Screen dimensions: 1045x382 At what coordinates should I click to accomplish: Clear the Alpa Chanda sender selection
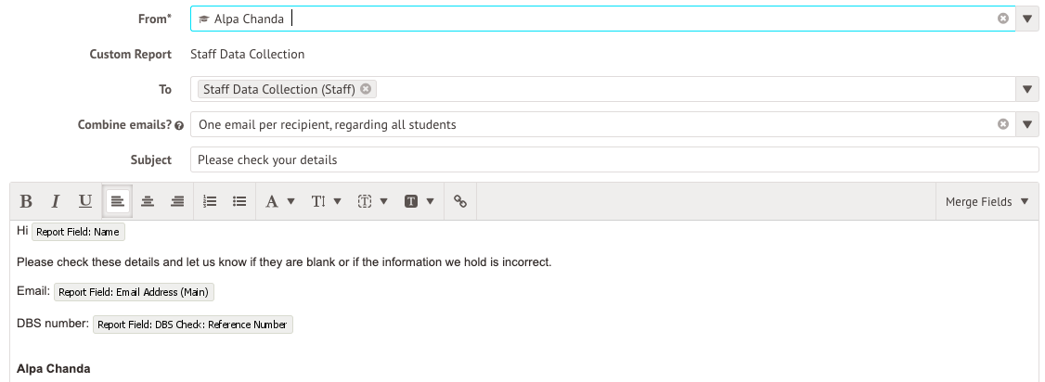point(1003,19)
